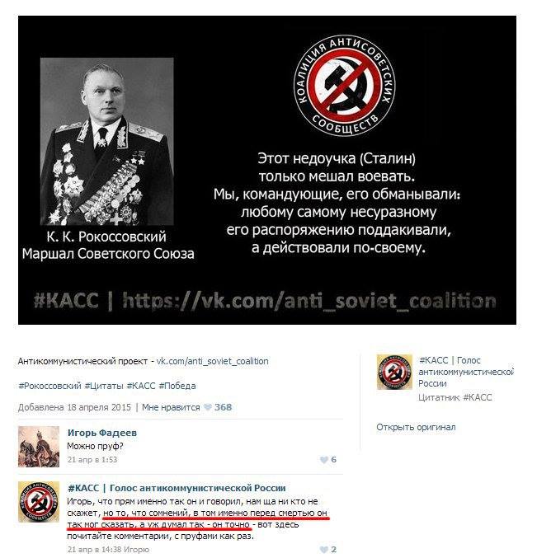Screen dimensions: 537x558
Task: Click Открыть оригинал to view the original
Action: [x=416, y=427]
